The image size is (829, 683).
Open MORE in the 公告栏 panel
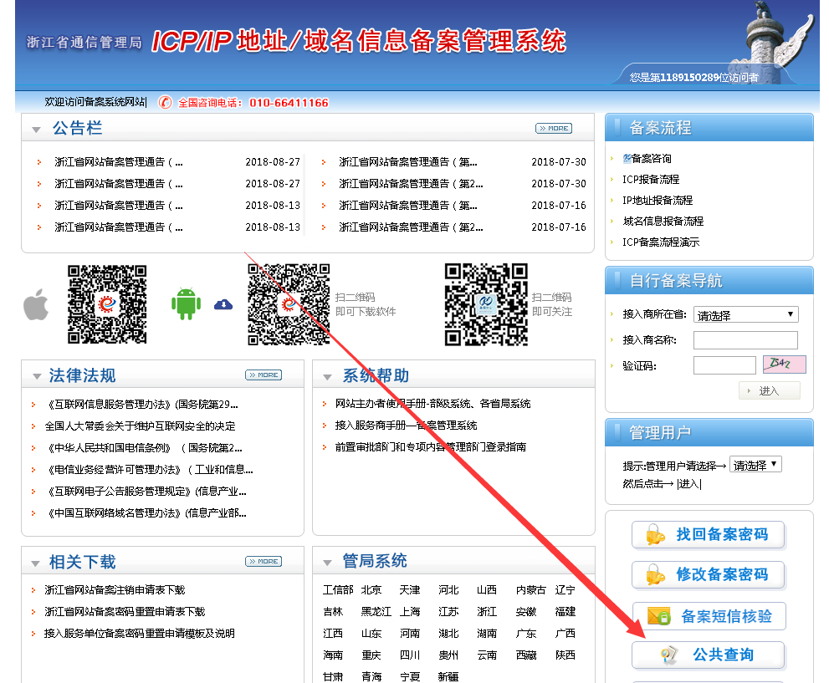(553, 129)
